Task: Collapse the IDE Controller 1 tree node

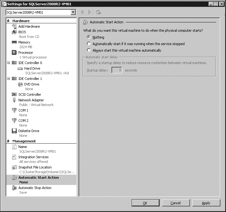Action: click(8, 79)
